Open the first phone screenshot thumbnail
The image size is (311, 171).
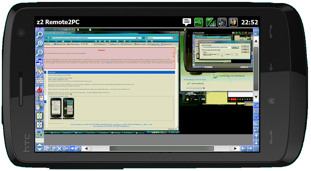click(x=56, y=109)
